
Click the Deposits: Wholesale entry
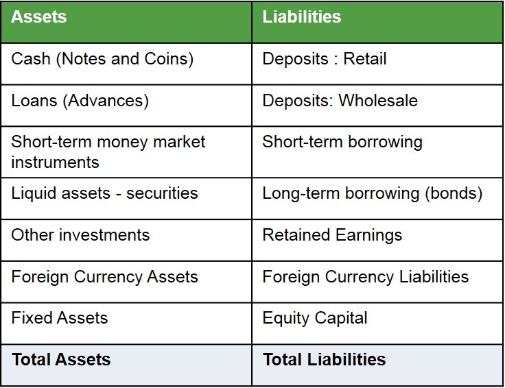tap(340, 101)
